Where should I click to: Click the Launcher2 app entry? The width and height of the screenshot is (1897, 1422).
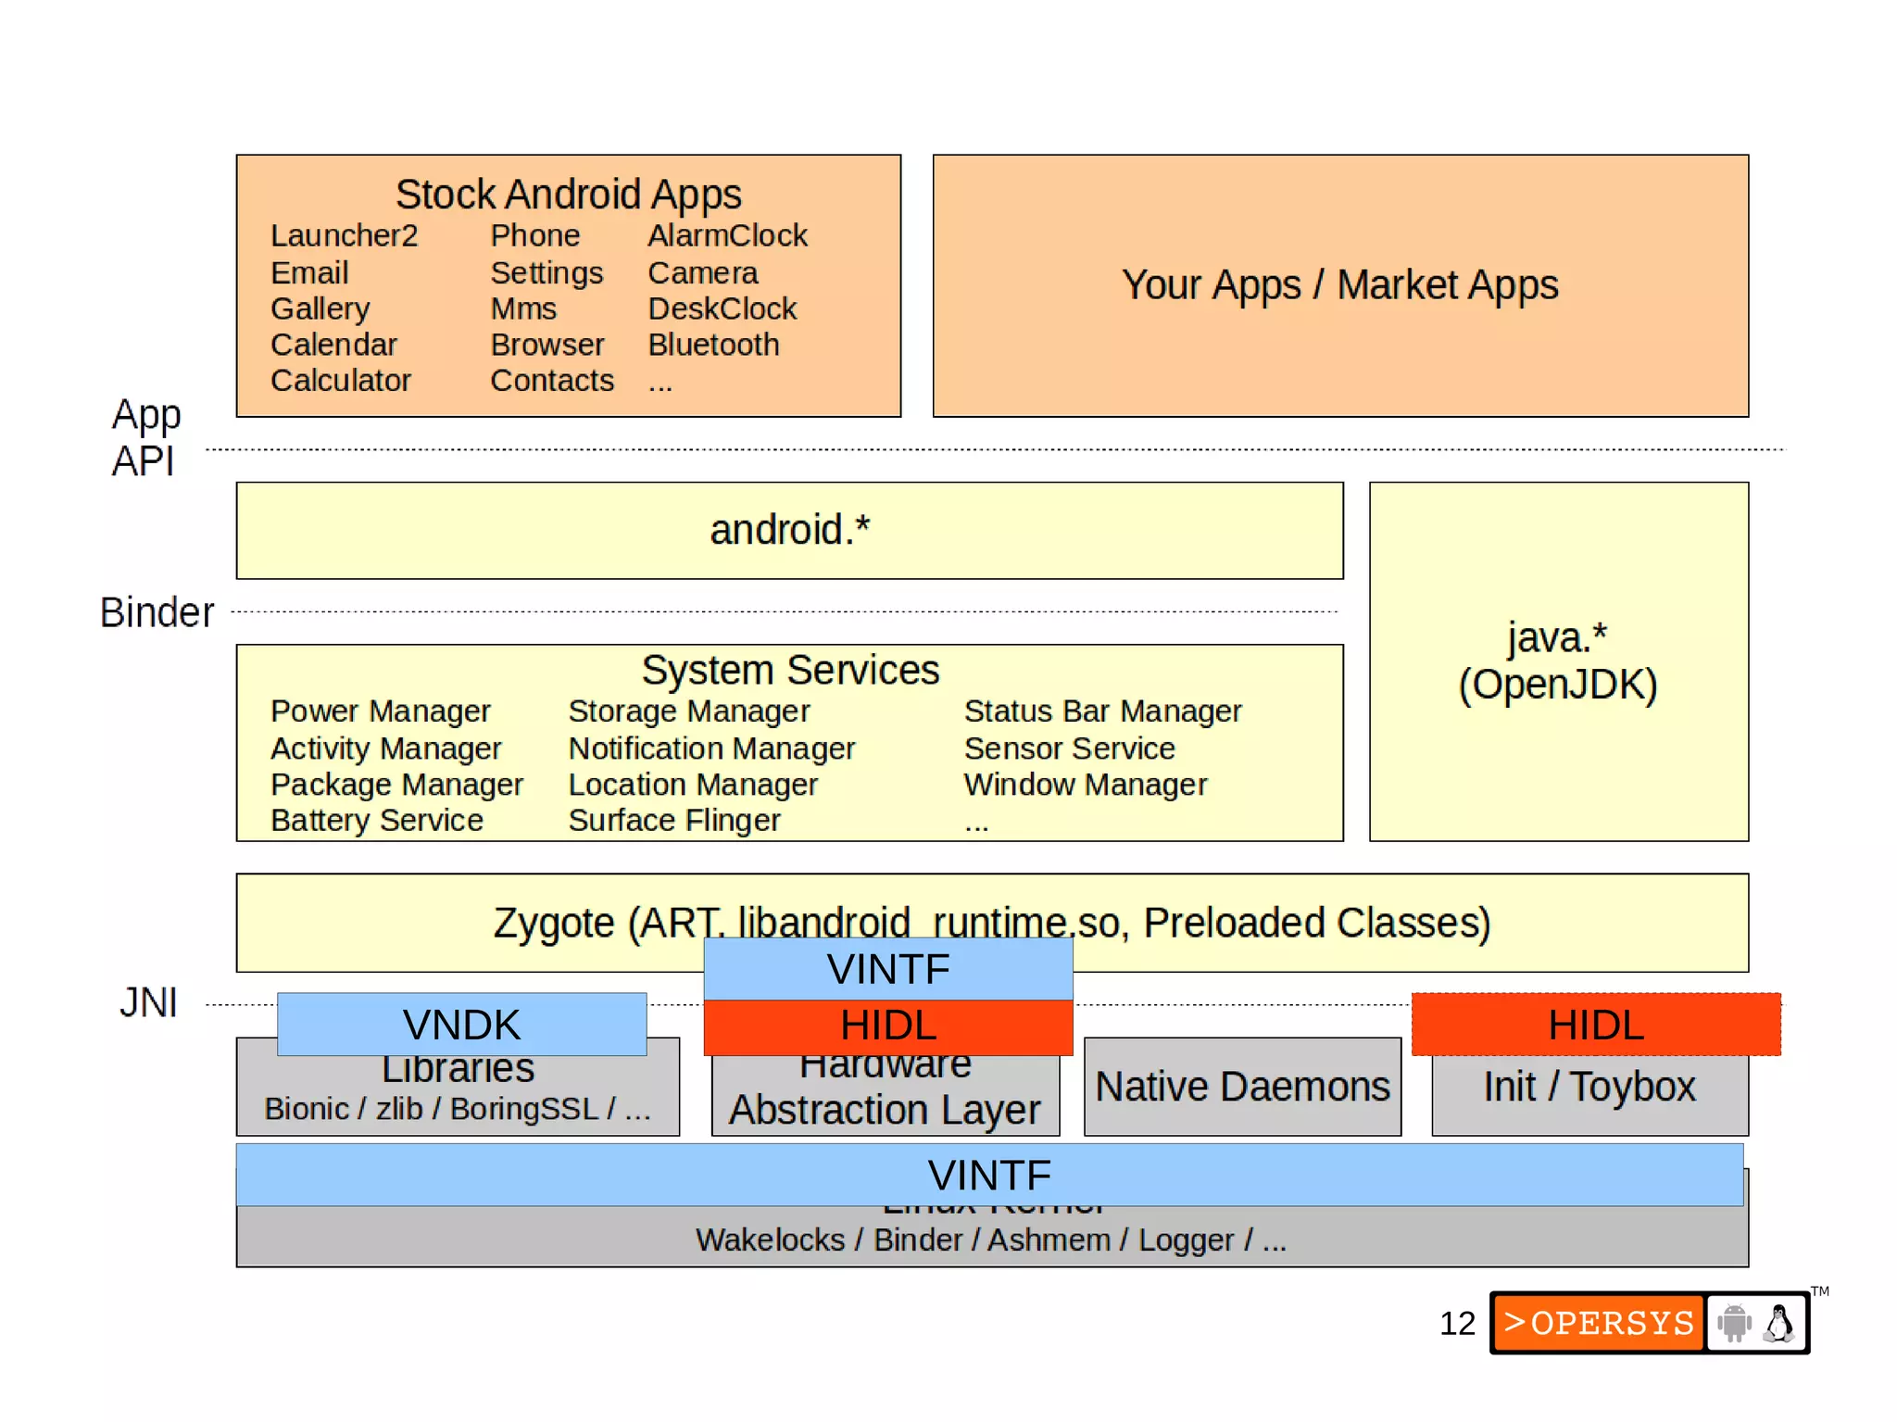[344, 235]
